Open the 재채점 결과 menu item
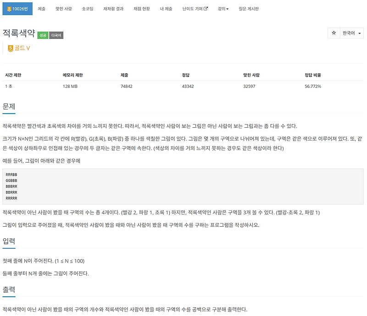This screenshot has height=316, width=367. pyautogui.click(x=112, y=8)
